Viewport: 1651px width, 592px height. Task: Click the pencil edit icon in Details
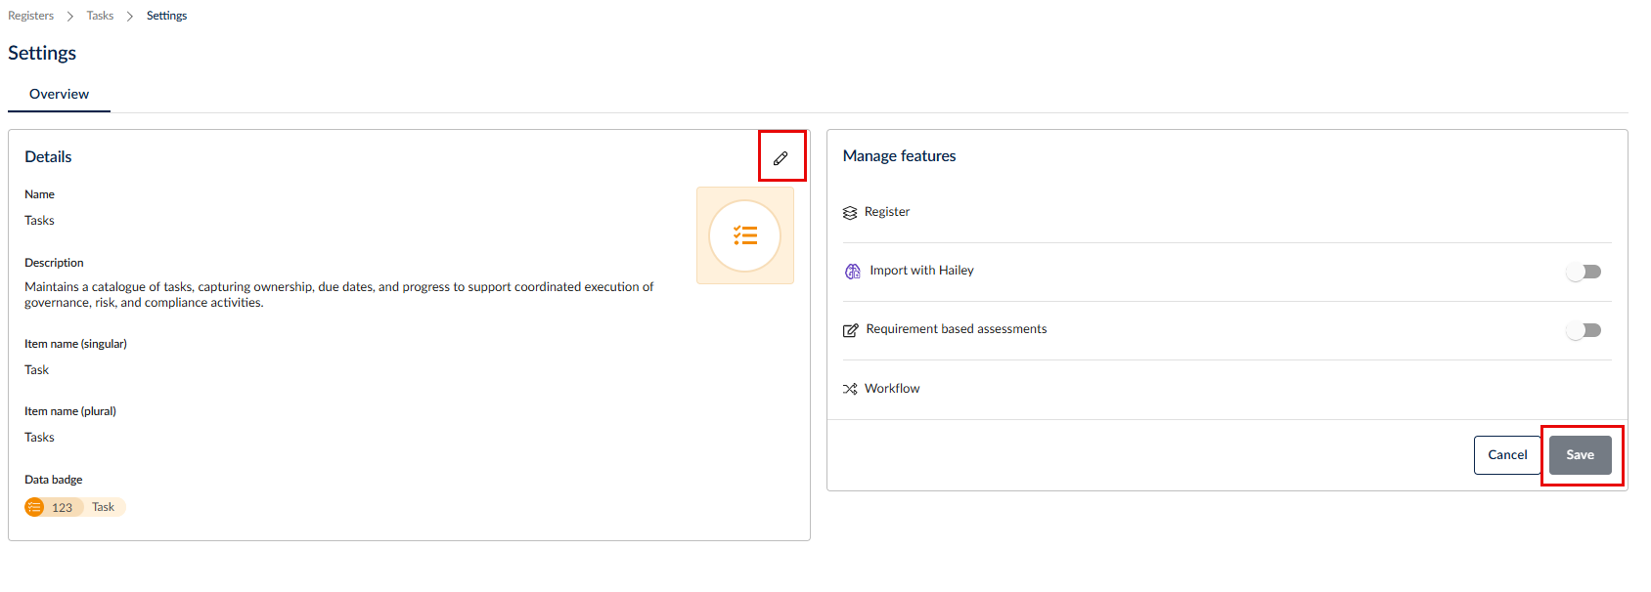[781, 158]
